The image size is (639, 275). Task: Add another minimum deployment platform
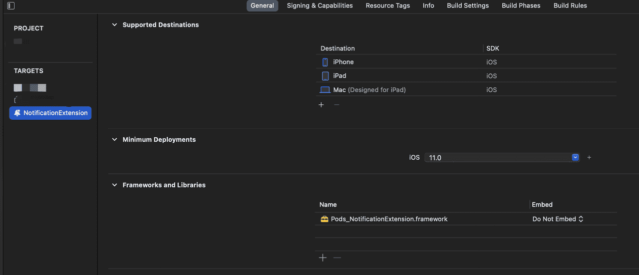[x=589, y=158]
